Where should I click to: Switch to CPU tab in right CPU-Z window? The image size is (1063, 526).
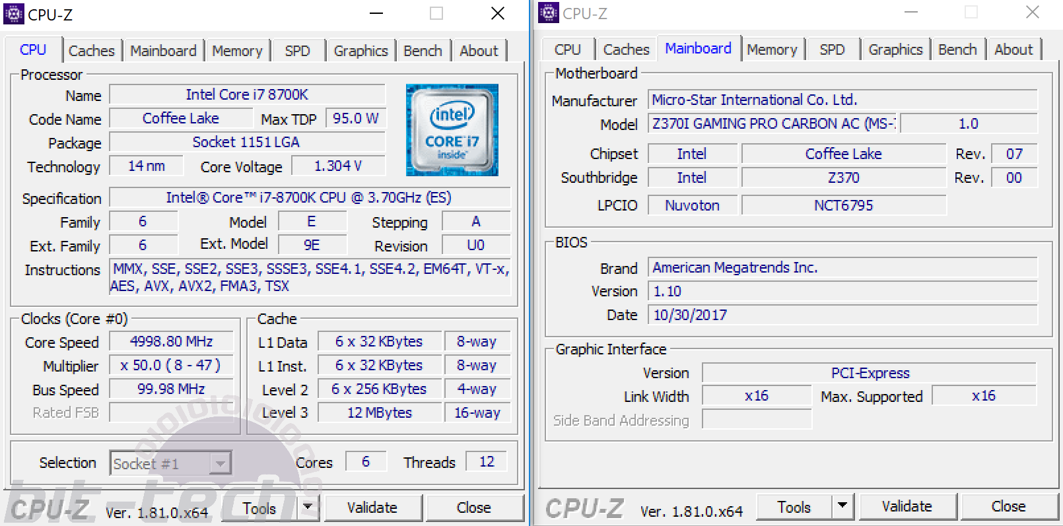tap(568, 49)
